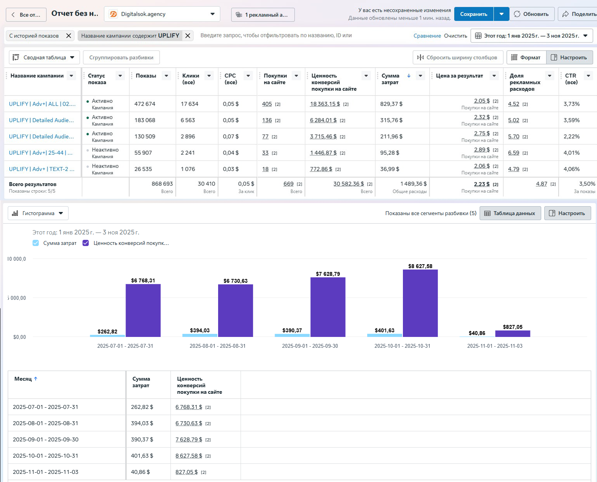Open the Сумма затрат column menu arrow

click(x=421, y=76)
